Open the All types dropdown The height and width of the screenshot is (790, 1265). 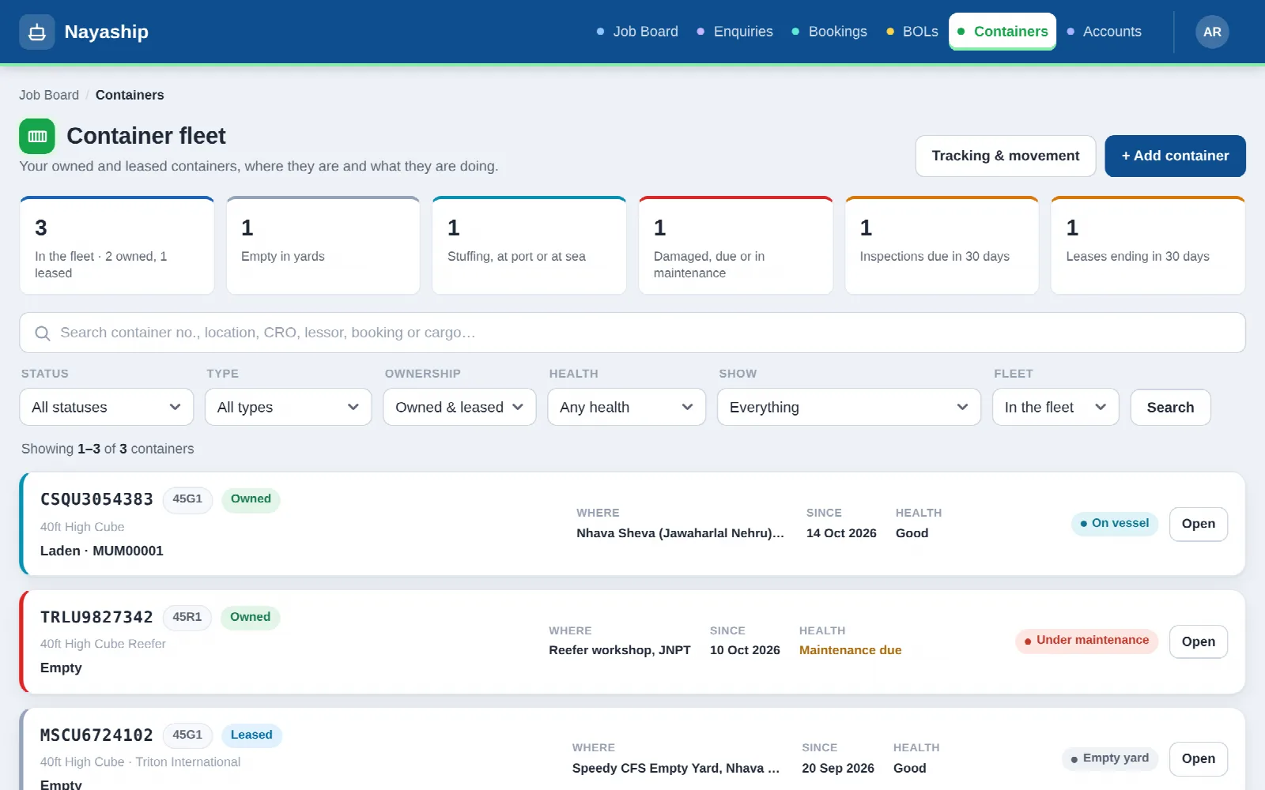[289, 407]
